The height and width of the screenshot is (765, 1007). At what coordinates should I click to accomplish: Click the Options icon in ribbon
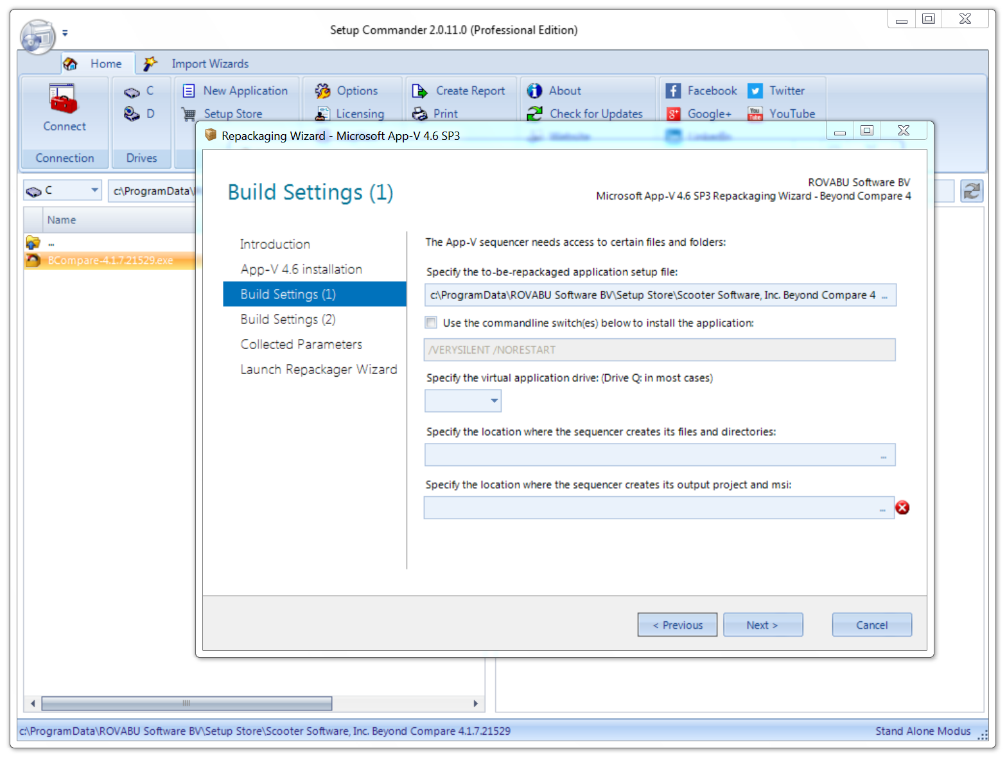coord(322,91)
